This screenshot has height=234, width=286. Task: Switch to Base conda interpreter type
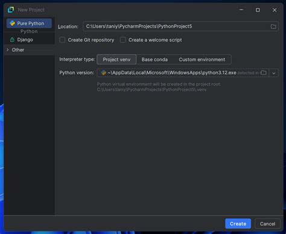pos(154,60)
